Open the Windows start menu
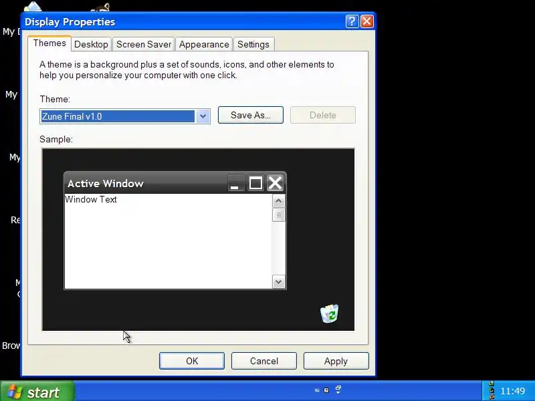 (37, 392)
